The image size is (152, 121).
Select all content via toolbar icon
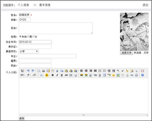point(136,71)
